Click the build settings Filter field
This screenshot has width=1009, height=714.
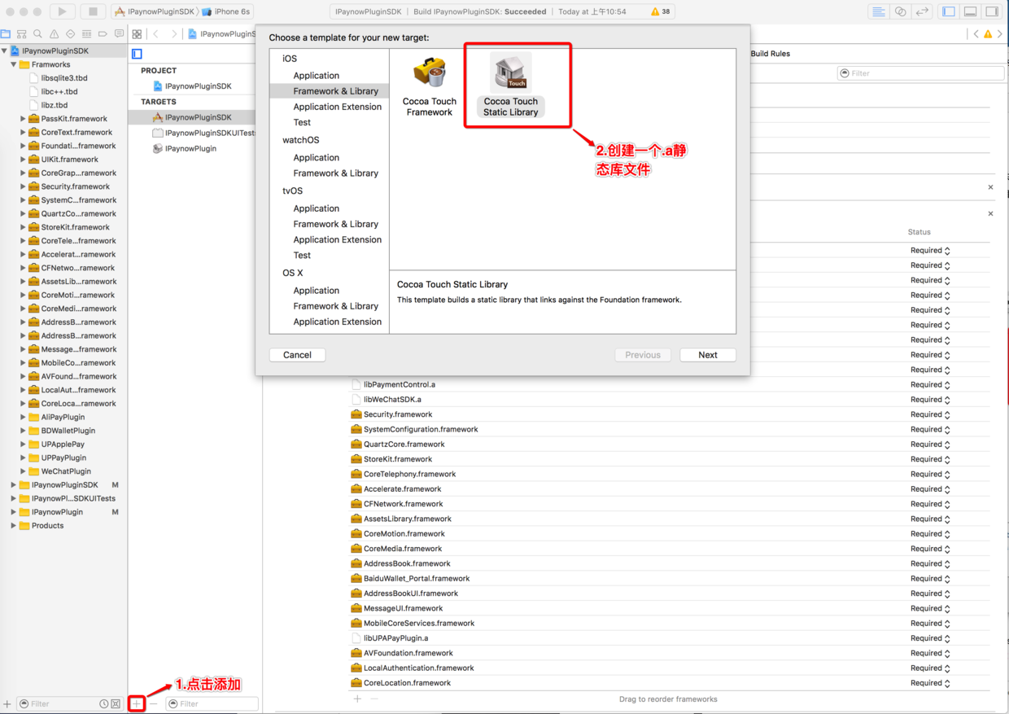pos(919,73)
